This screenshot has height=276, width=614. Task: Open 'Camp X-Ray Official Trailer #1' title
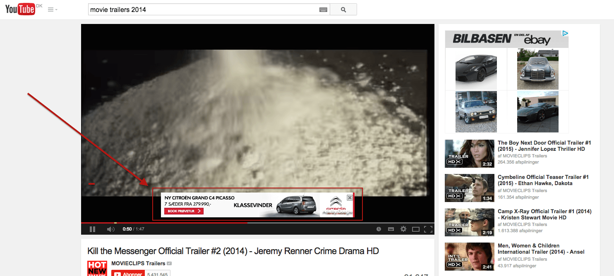544,214
